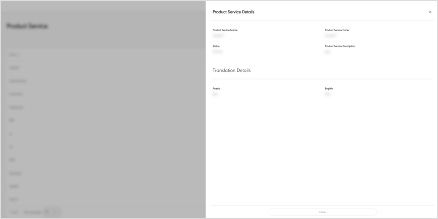Click the value under Product Service Description
Image resolution: width=438 pixels, height=219 pixels.
(327, 52)
